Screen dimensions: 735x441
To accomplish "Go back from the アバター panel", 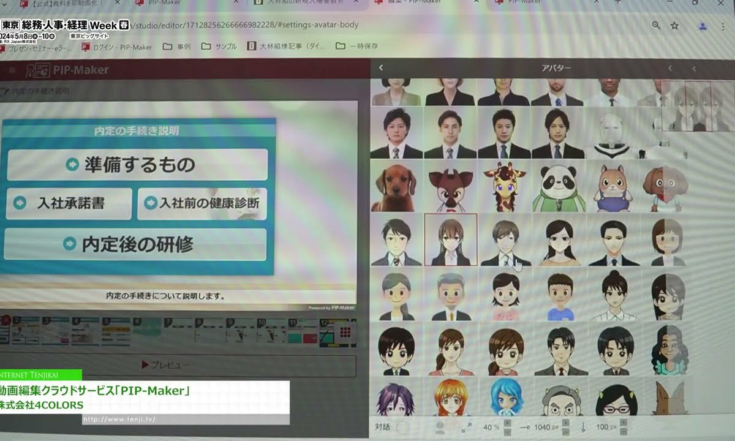I will 381,68.
